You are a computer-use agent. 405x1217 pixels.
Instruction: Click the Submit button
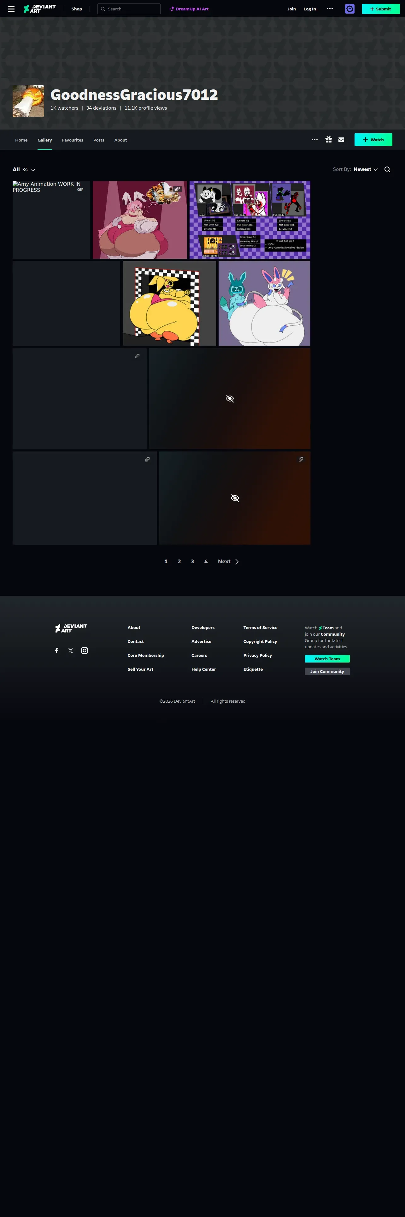pyautogui.click(x=381, y=9)
